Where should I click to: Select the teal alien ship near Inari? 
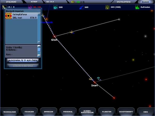(x=98, y=79)
